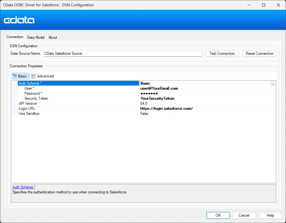This screenshot has width=286, height=223.
Task: Click the Data Source Name field
Action: pos(122,54)
